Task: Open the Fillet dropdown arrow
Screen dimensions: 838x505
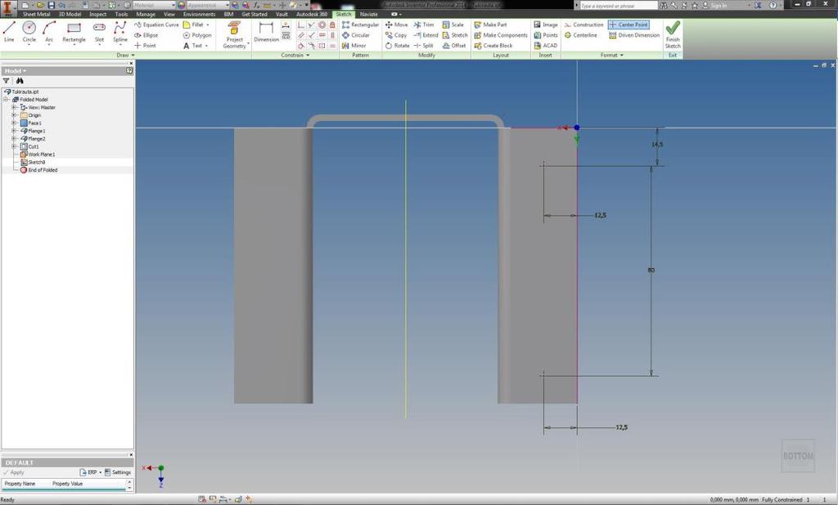Action: (208, 25)
